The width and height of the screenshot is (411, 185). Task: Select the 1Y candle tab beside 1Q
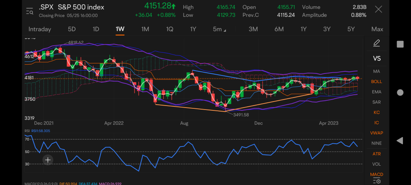pos(193,29)
